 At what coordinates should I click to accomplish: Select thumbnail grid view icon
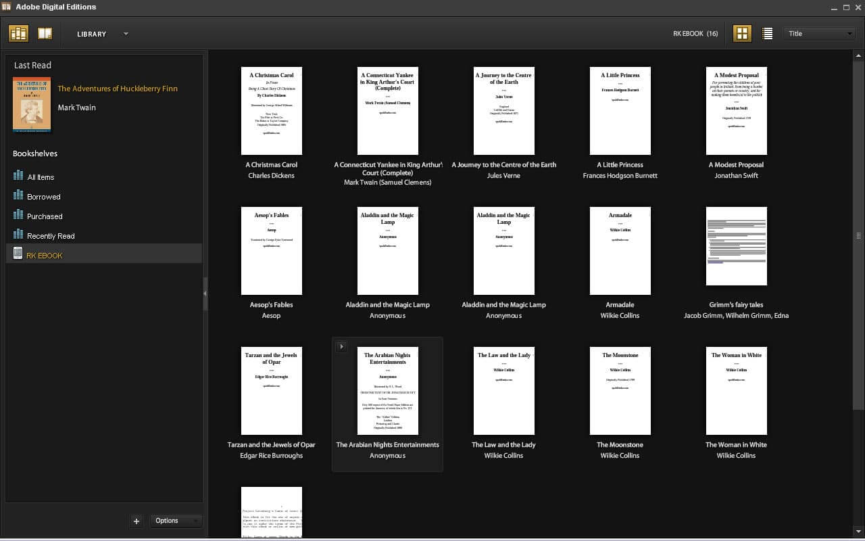(x=742, y=33)
